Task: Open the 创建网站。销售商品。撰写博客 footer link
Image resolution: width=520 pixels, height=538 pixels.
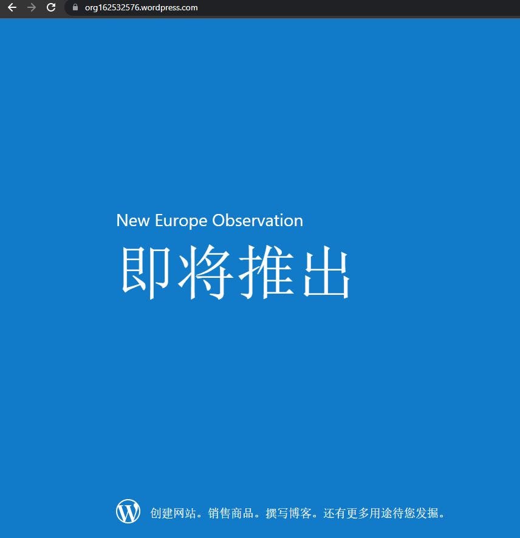Action: point(298,513)
